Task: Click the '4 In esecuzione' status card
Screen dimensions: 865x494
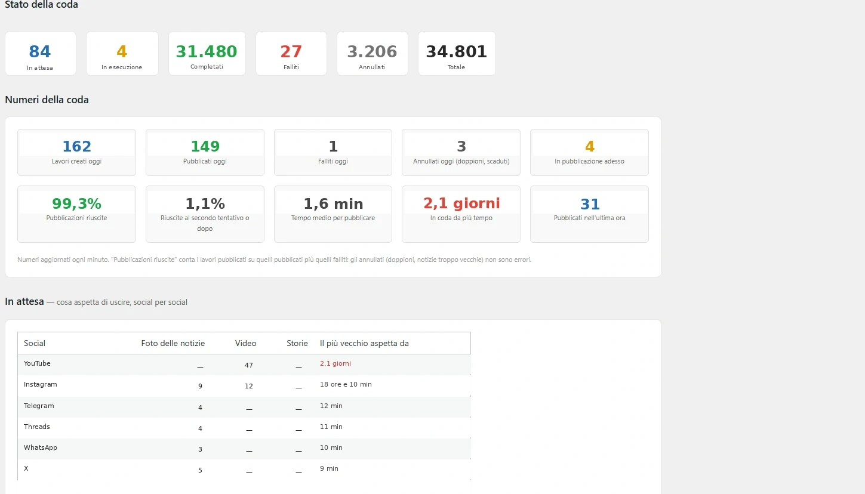Action: pyautogui.click(x=122, y=54)
